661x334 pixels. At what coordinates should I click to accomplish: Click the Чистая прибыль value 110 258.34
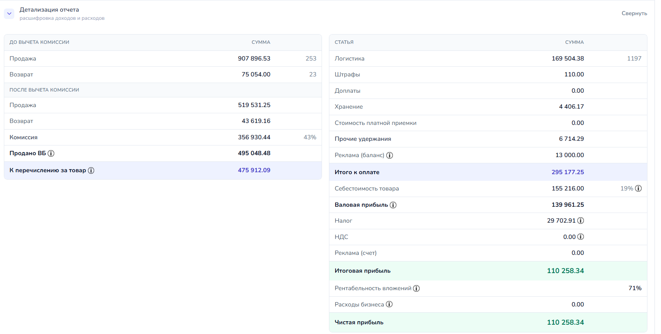click(565, 322)
